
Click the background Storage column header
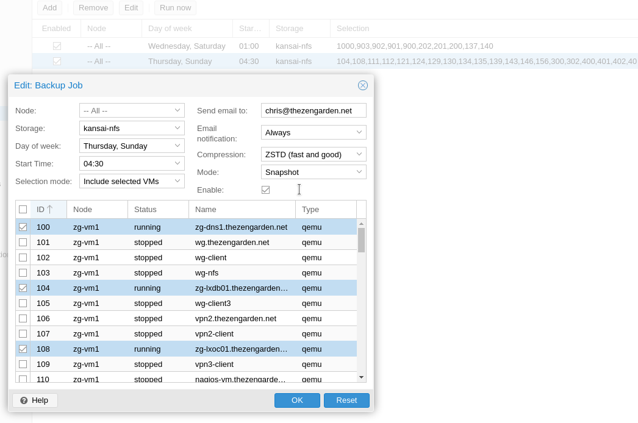pos(300,29)
